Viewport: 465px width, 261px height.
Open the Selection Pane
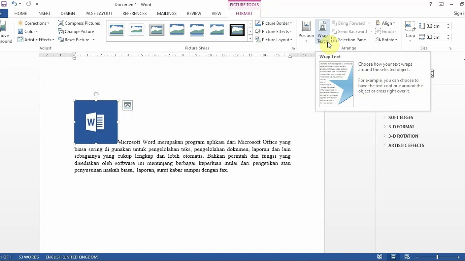pos(348,40)
